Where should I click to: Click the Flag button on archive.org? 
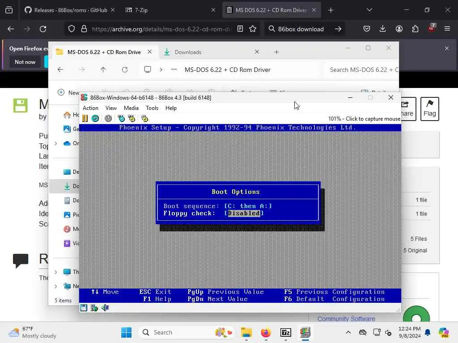tap(429, 109)
